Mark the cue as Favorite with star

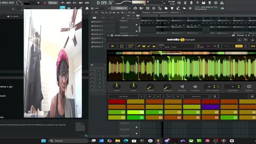(195, 86)
